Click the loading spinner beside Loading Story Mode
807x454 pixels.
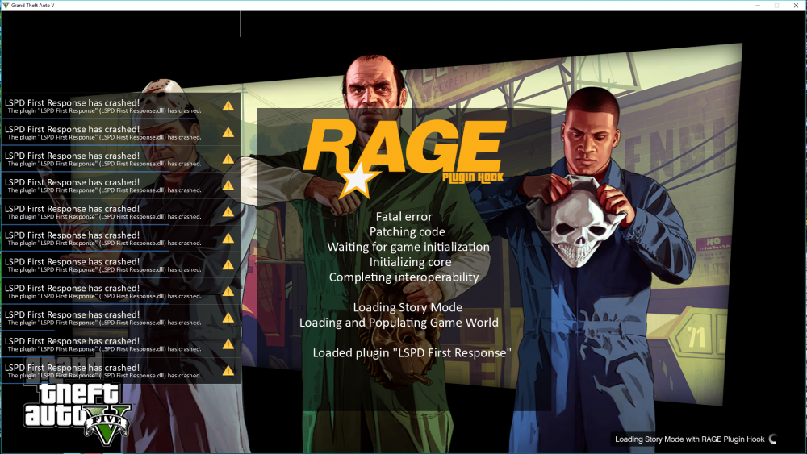click(x=772, y=439)
